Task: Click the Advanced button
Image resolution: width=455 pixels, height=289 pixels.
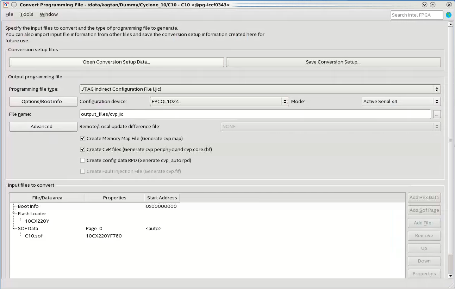Action: tap(43, 127)
